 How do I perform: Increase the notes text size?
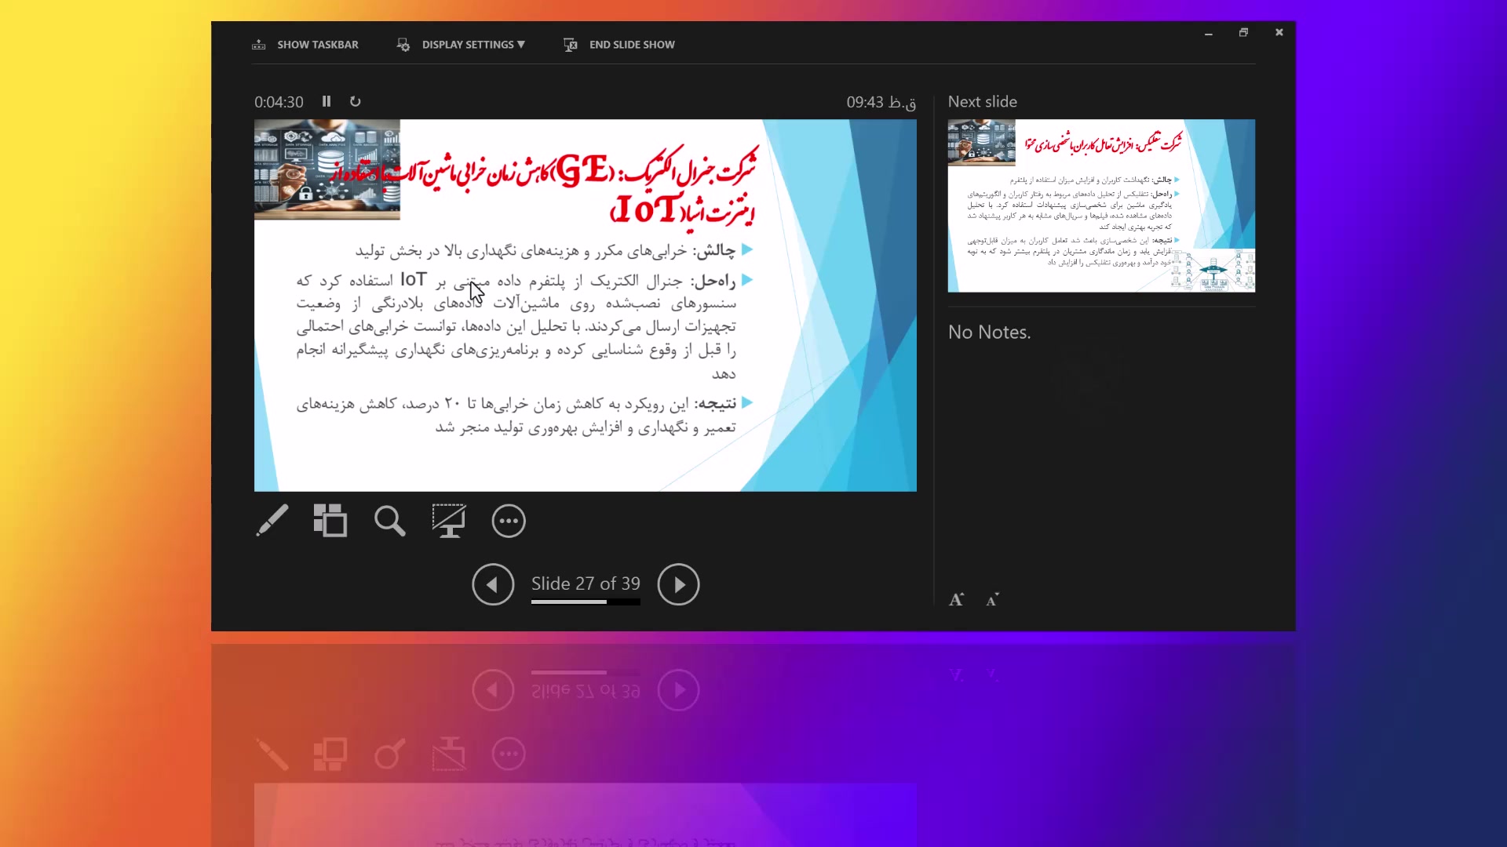pyautogui.click(x=956, y=600)
